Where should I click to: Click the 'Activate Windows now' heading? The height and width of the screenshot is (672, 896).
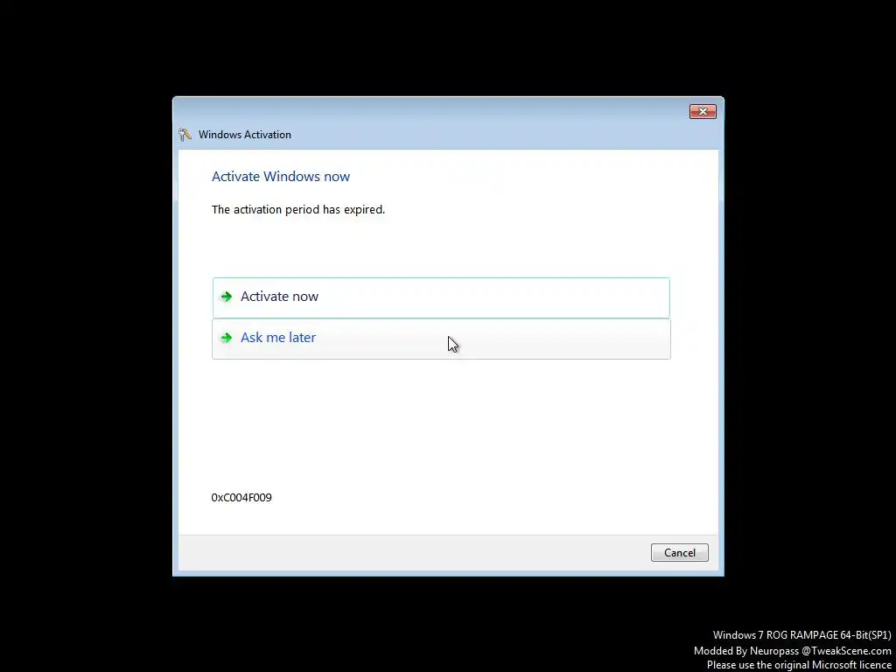281,177
